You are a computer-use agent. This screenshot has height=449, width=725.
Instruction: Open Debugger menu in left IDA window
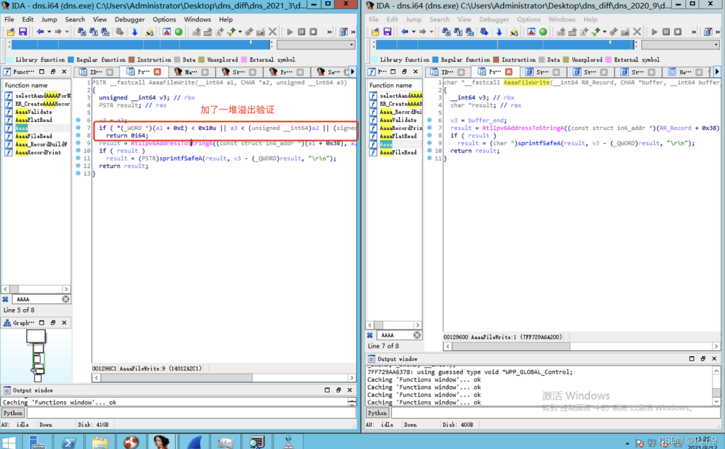click(x=130, y=19)
